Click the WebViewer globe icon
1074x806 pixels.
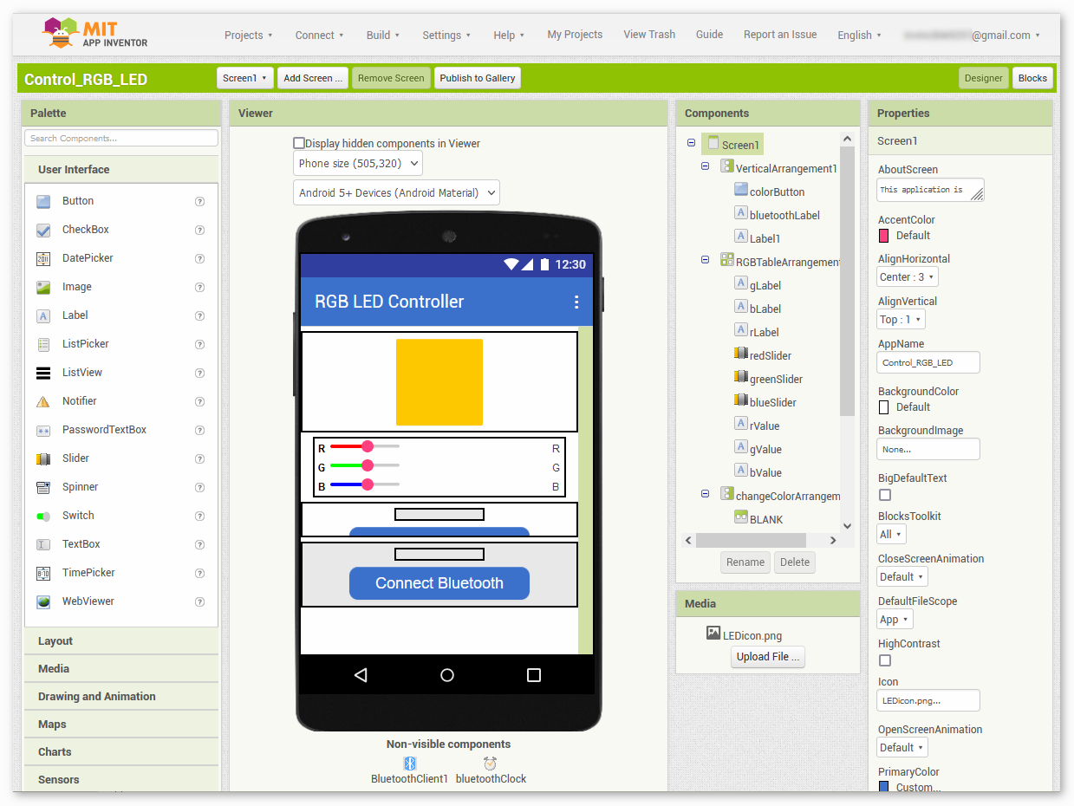[43, 601]
